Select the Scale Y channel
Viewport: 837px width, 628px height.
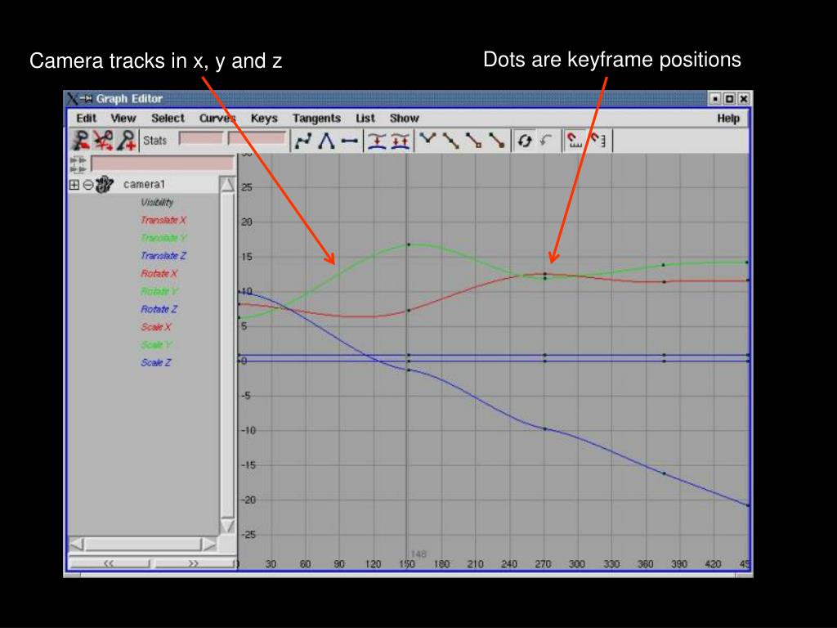[156, 345]
